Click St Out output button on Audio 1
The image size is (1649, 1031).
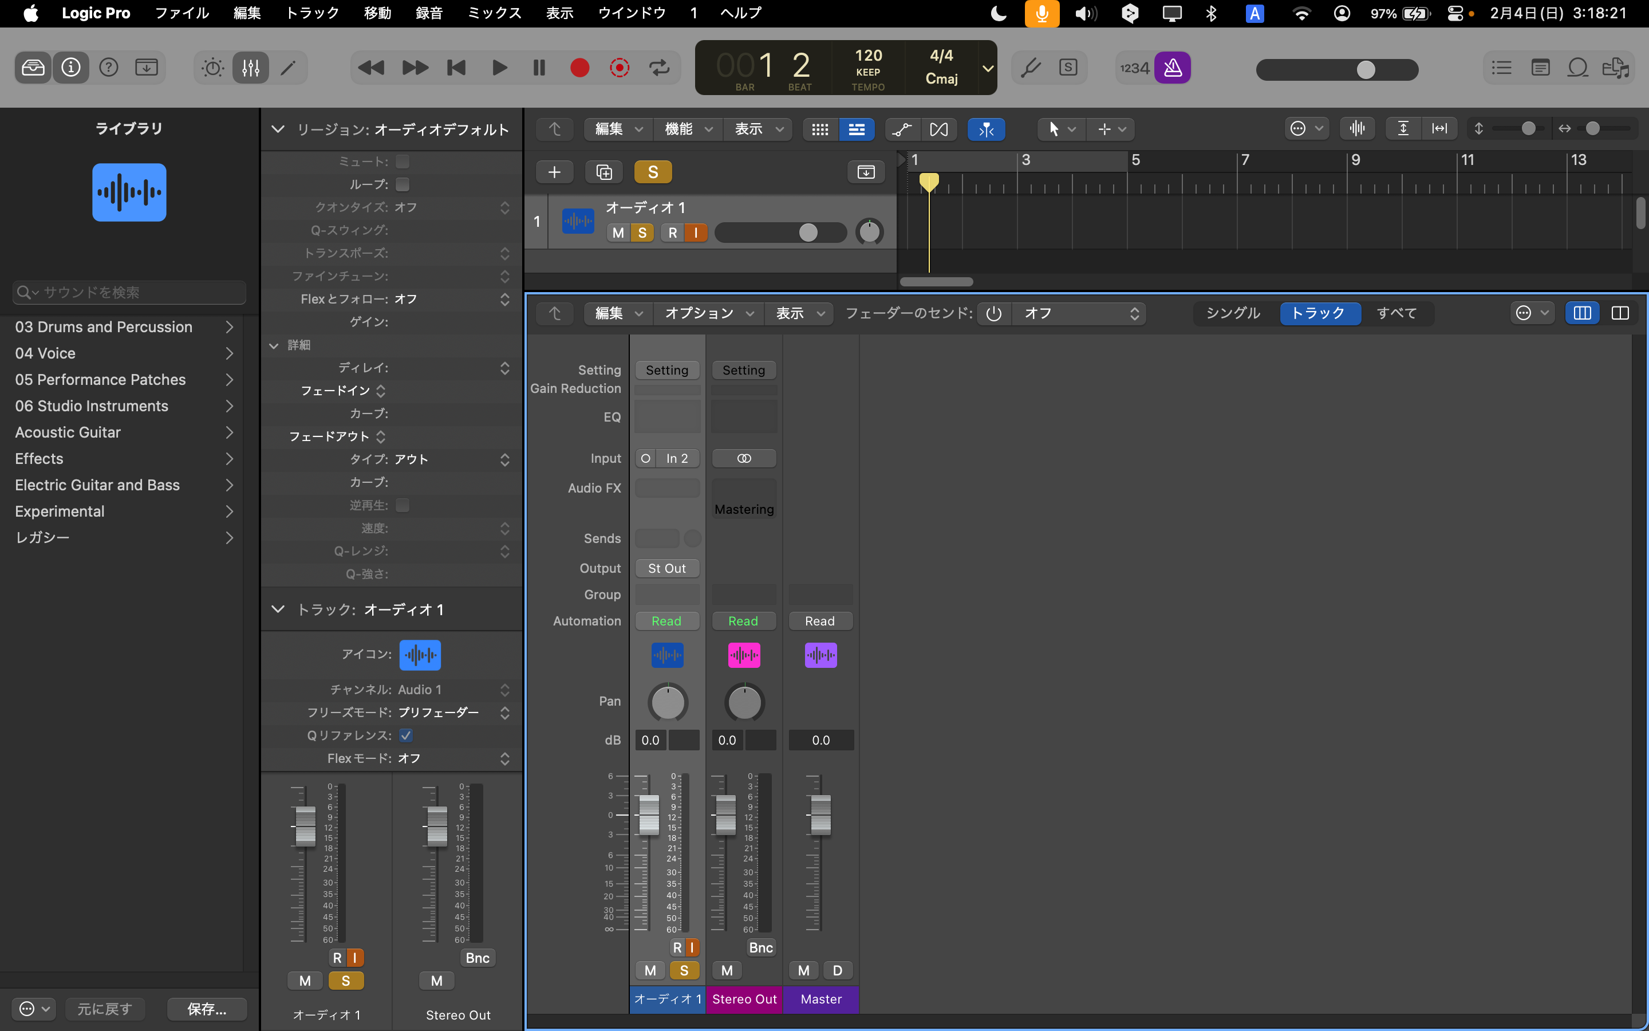click(666, 568)
